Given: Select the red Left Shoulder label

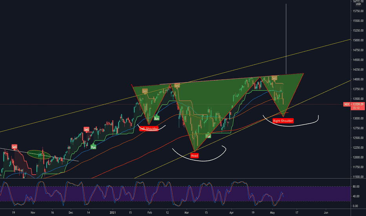Looking at the screenshot, I should [149, 129].
